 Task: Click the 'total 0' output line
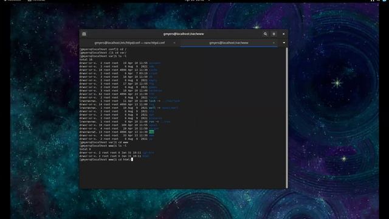pos(85,149)
